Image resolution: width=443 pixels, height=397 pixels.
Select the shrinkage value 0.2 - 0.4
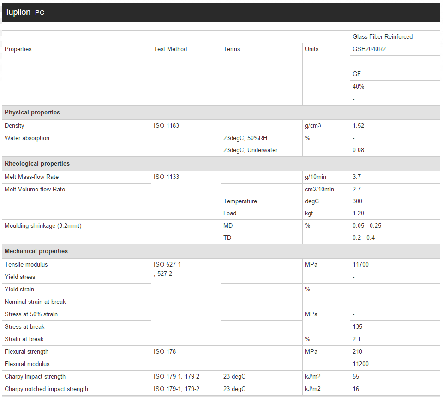pos(363,238)
